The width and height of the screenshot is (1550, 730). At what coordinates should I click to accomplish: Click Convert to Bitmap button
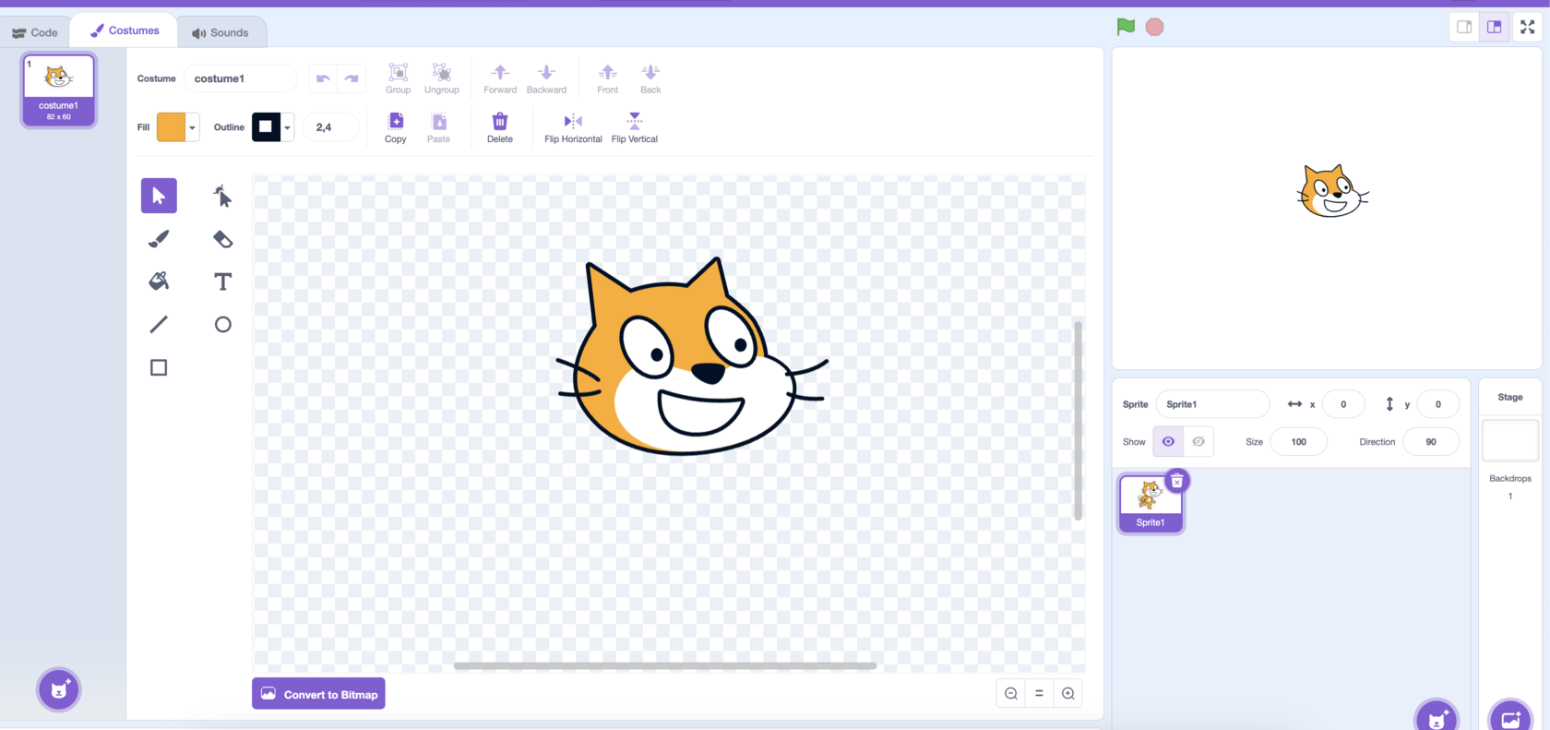click(318, 694)
